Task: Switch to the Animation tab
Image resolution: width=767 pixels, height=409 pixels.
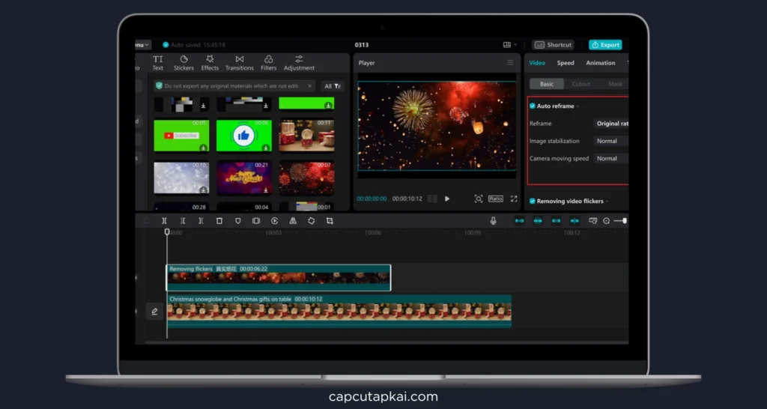Action: pos(600,63)
